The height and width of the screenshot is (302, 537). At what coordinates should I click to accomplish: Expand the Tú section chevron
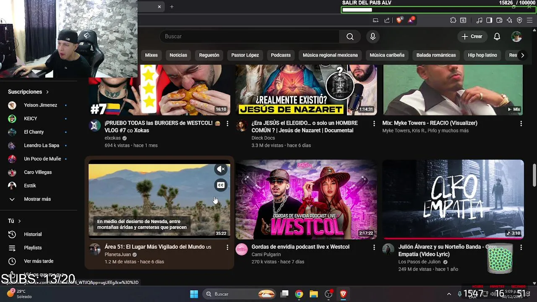[x=19, y=221]
